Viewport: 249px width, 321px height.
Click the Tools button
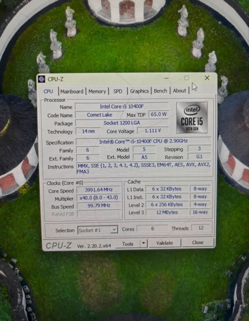(x=127, y=244)
